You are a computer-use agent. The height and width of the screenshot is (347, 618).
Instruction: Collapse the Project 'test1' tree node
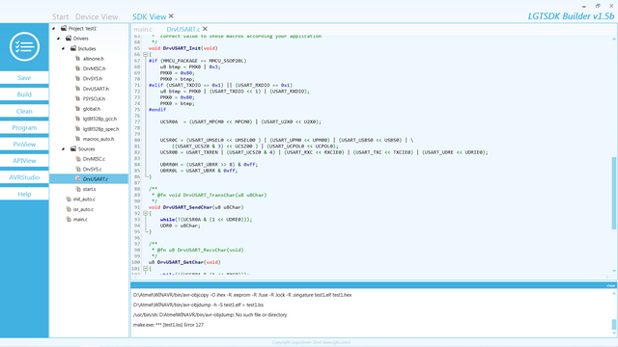[x=54, y=28]
